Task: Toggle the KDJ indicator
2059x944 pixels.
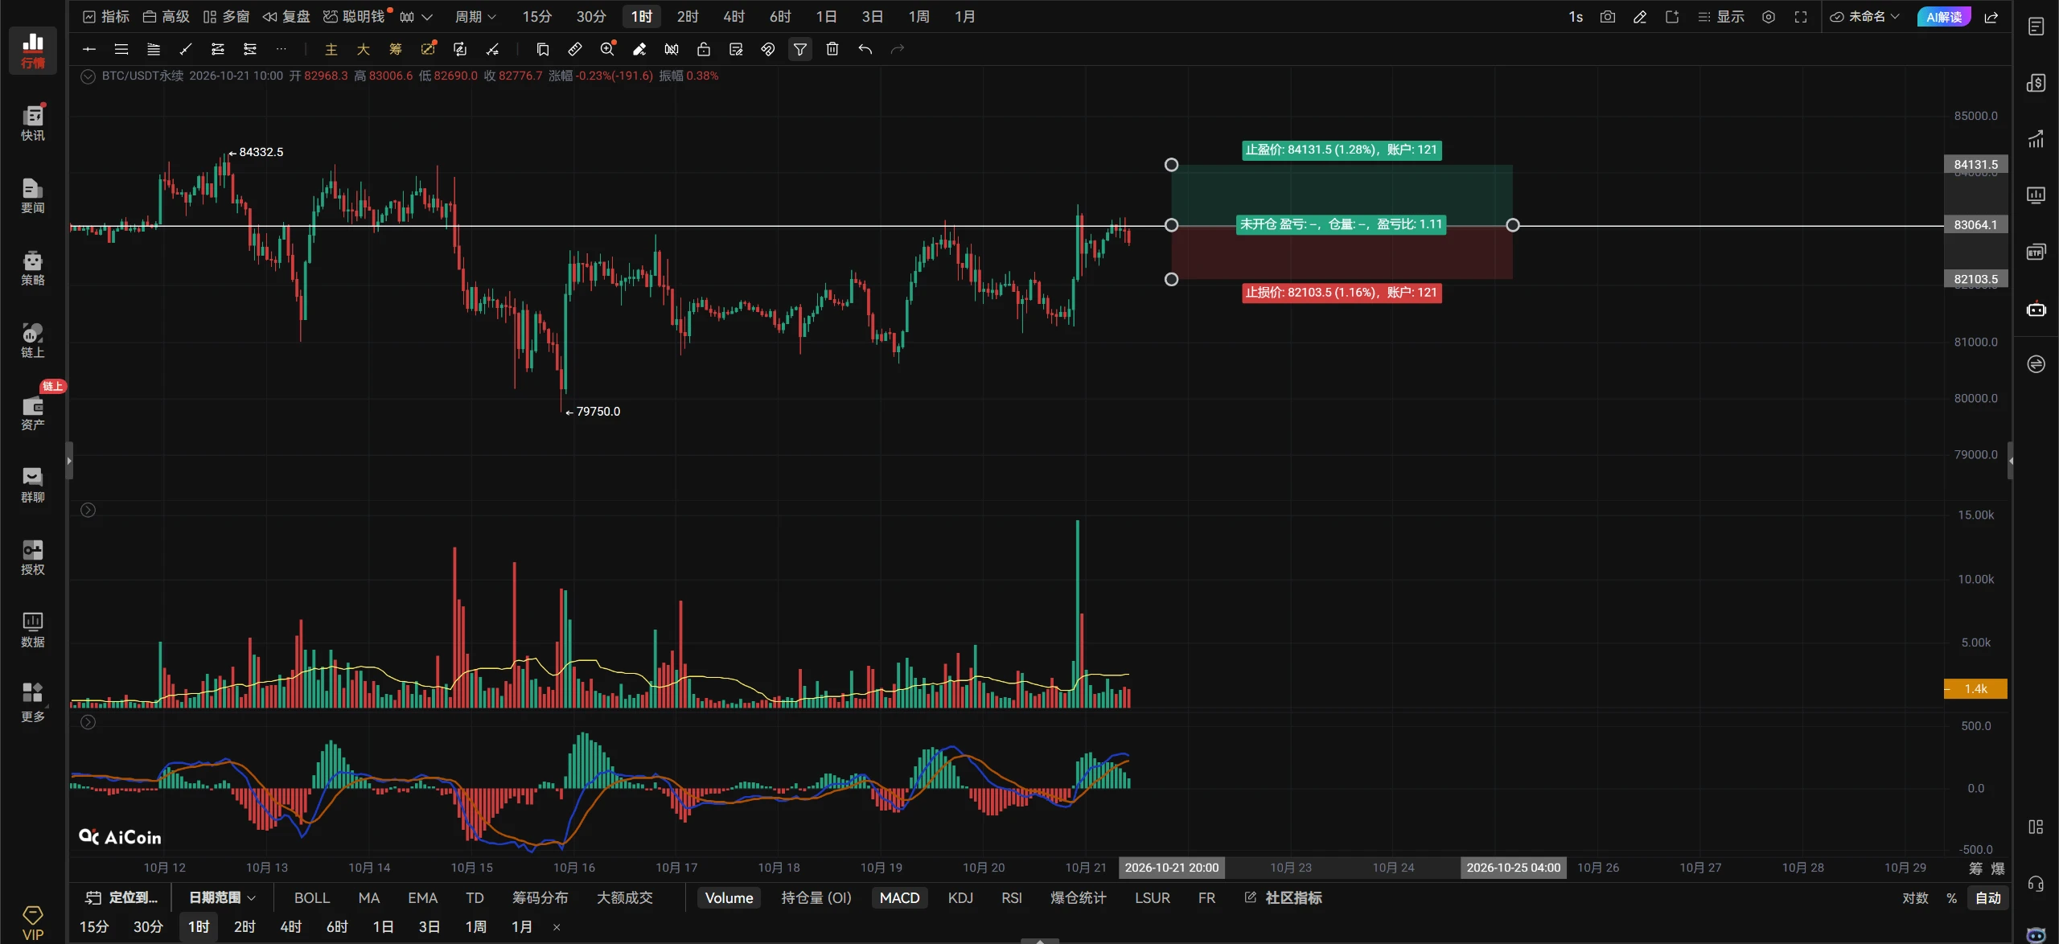Action: pos(960,897)
